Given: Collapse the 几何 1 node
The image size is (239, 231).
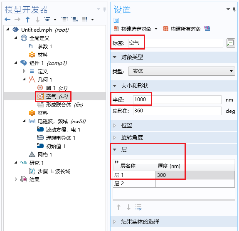Looking at the screenshot, I should coord(24,79).
